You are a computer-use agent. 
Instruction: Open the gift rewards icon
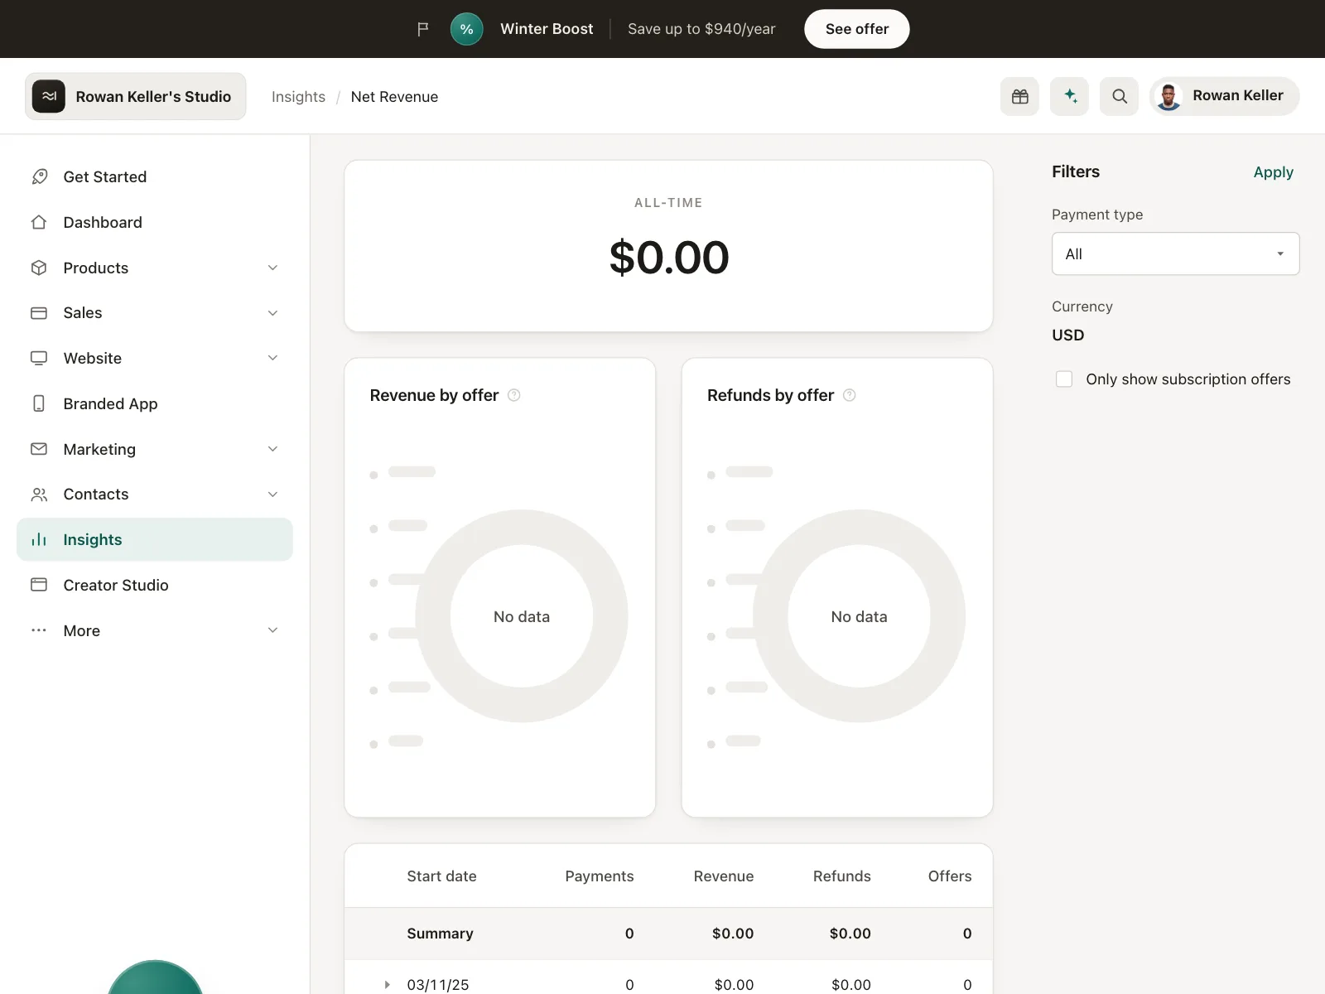click(x=1020, y=96)
